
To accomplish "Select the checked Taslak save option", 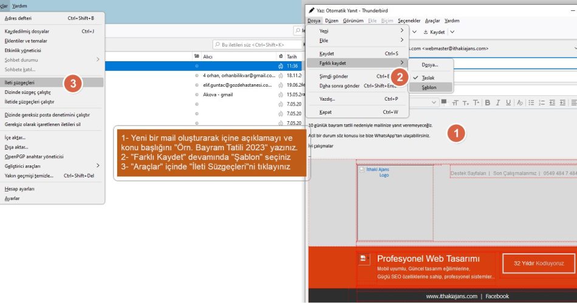I will (x=428, y=78).
